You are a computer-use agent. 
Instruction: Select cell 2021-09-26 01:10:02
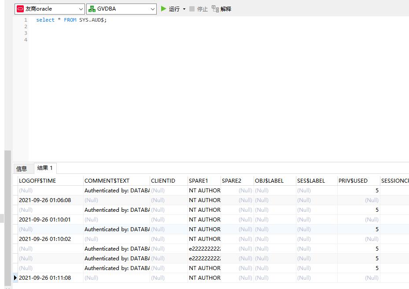pos(51,239)
